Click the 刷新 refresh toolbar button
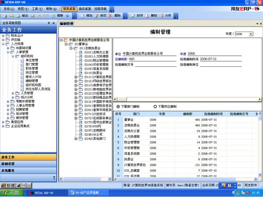The image size is (263, 197). [x=57, y=16]
